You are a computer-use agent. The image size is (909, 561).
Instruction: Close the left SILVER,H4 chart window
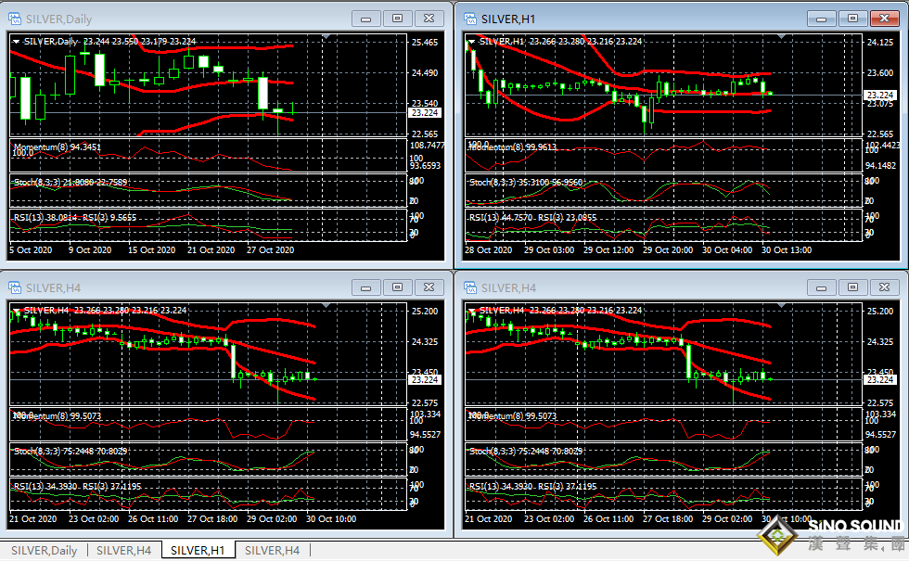(x=429, y=287)
